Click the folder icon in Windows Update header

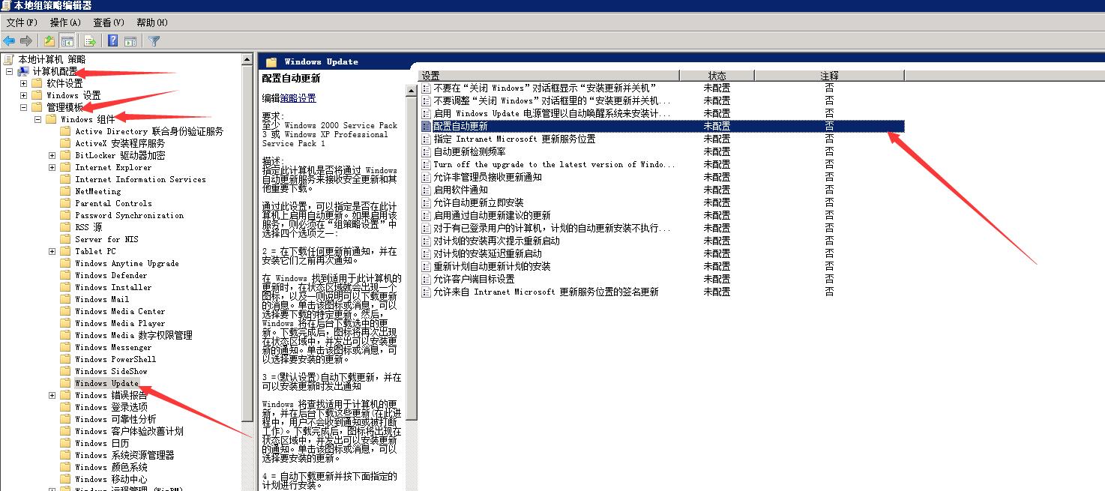tap(271, 61)
